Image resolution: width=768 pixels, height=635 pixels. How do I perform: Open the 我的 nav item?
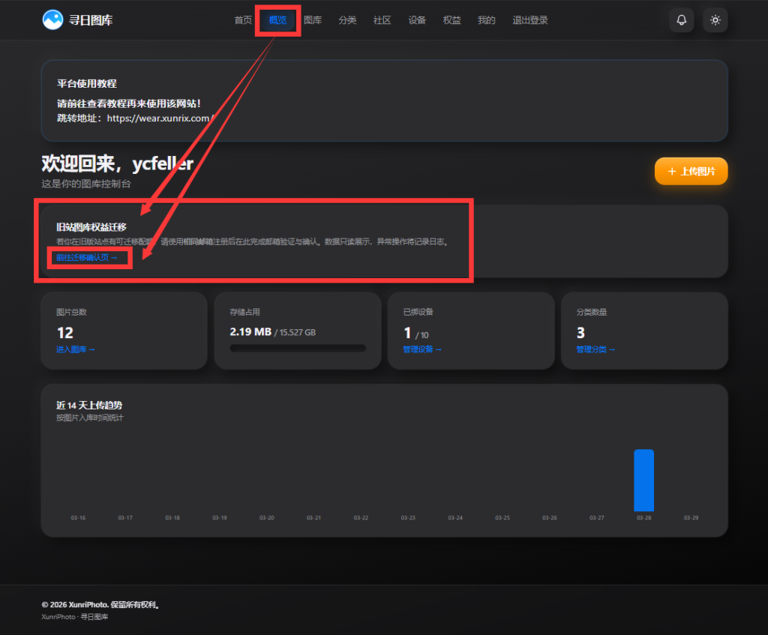click(487, 20)
